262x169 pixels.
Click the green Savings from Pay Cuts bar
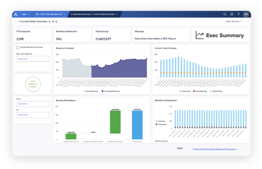71,137
